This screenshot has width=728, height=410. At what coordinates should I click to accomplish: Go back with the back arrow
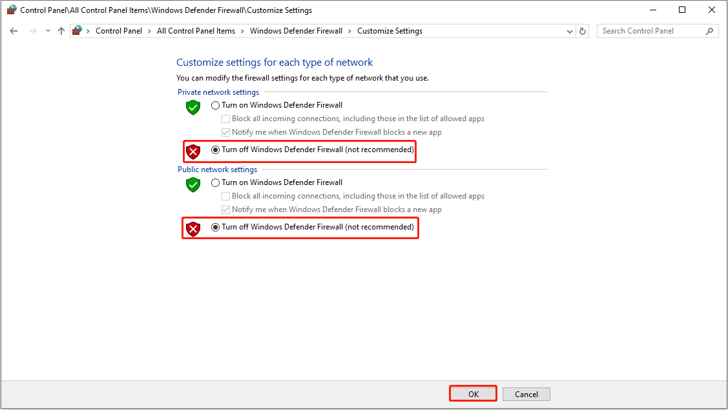[14, 31]
